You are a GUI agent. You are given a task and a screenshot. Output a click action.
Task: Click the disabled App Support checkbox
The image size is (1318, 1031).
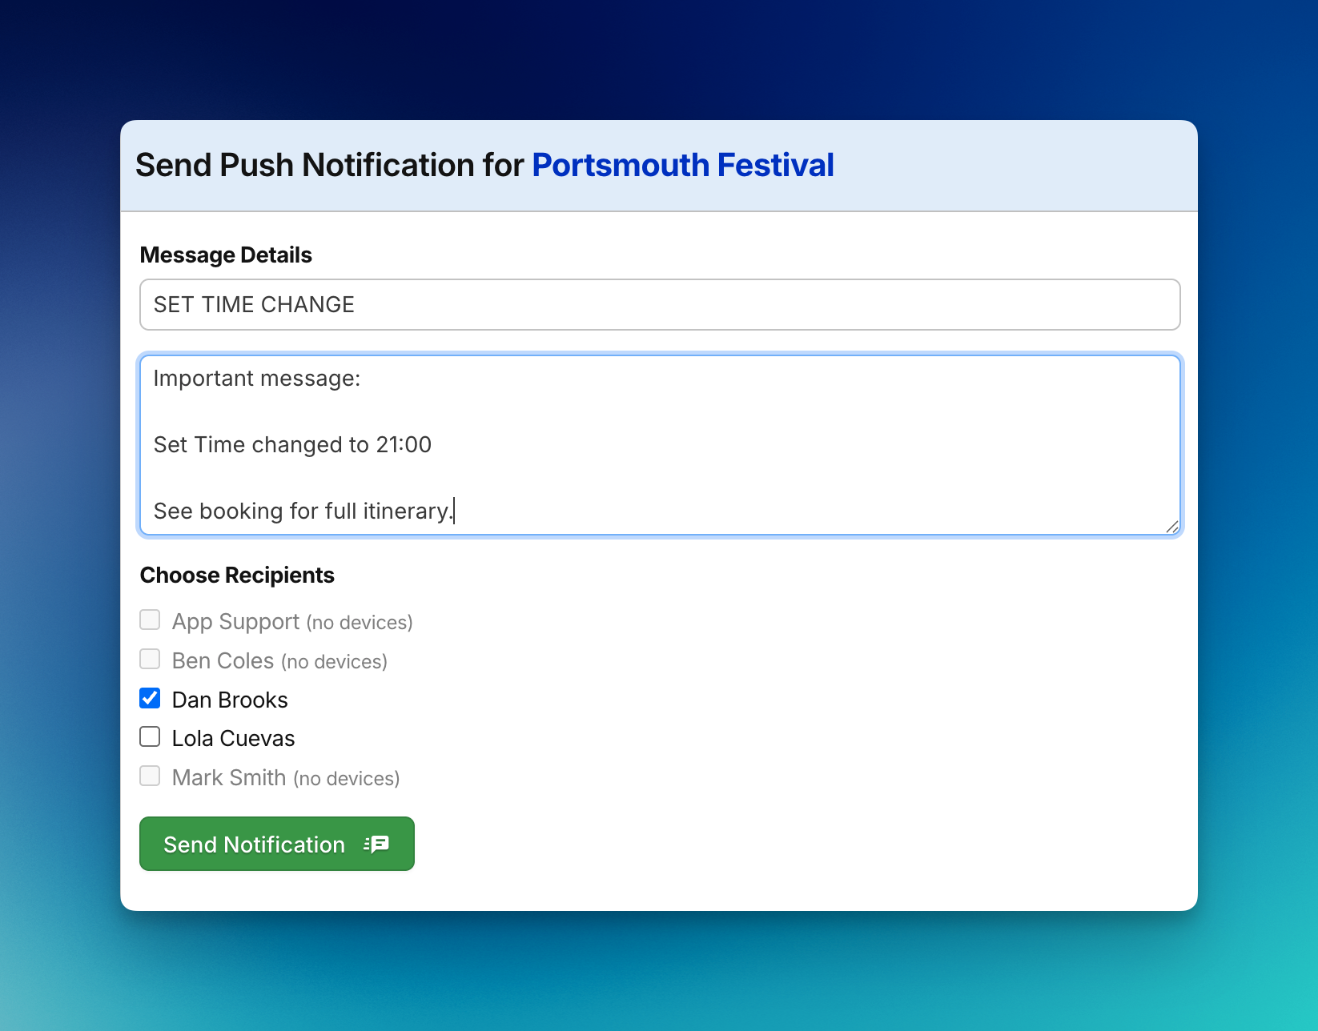[x=150, y=620]
